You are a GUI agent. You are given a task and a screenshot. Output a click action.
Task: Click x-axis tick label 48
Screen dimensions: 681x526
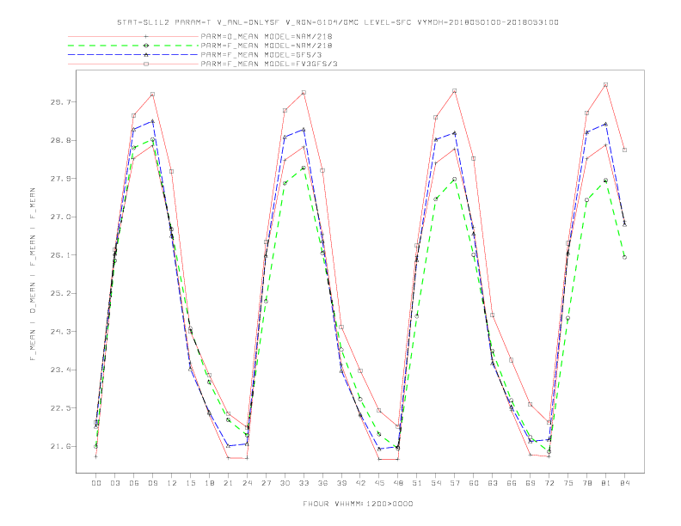[x=398, y=483]
